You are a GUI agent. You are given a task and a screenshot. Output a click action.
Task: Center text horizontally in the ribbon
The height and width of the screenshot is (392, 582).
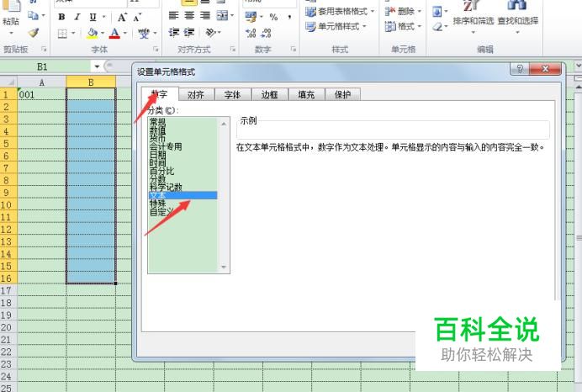[x=189, y=16]
